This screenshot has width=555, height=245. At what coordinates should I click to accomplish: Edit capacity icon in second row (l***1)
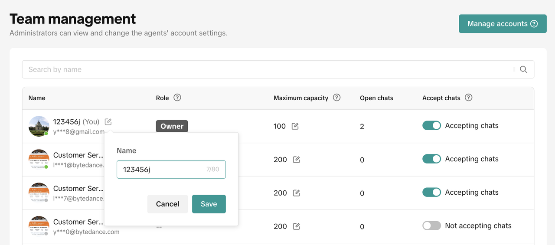(x=297, y=160)
